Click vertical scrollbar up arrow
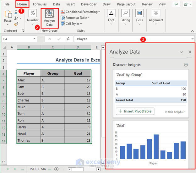This screenshot has width=196, height=173. [103, 47]
